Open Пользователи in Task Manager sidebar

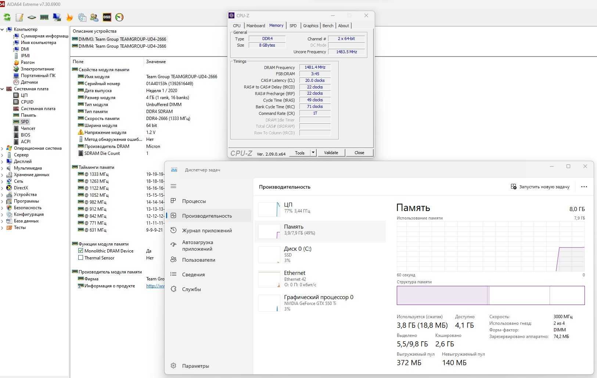208,260
